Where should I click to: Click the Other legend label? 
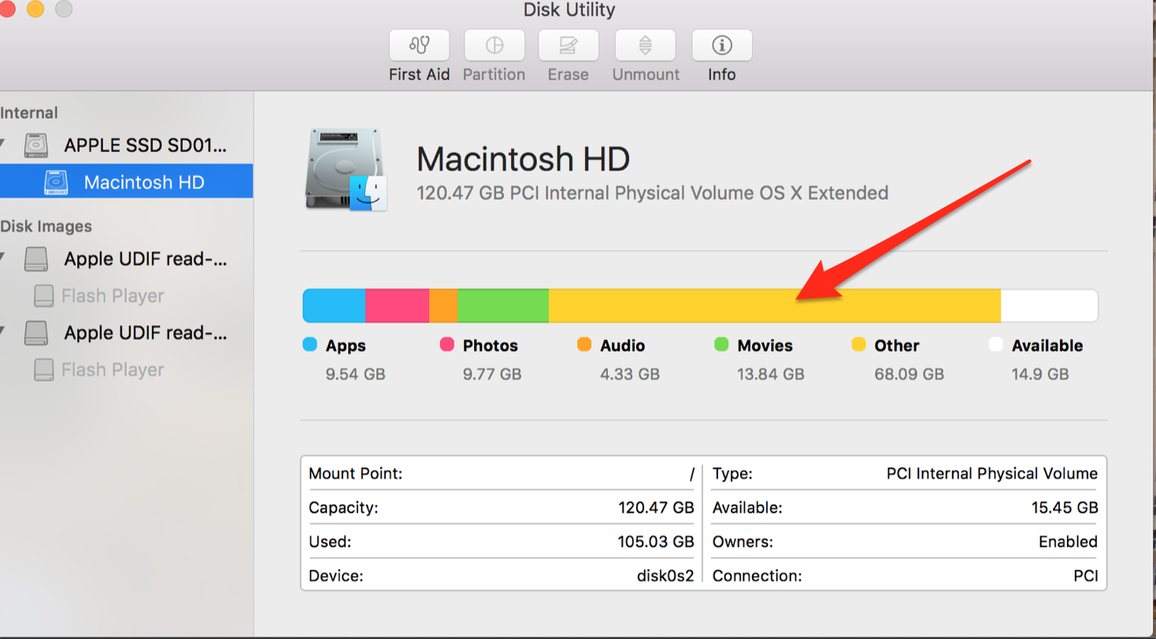(897, 345)
